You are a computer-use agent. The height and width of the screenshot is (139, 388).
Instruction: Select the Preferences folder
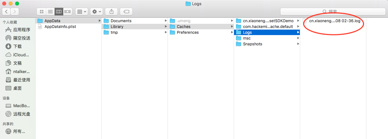(188, 32)
